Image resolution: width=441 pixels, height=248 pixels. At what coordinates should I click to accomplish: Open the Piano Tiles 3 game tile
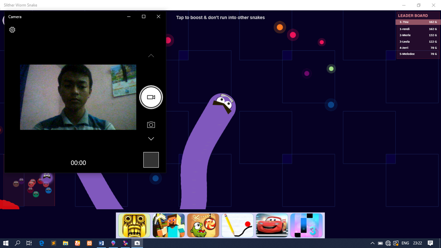coord(306,225)
